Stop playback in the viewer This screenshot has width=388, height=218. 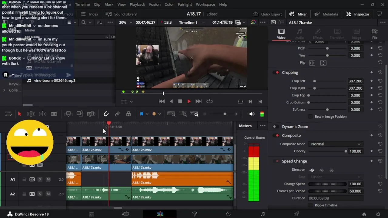point(180,101)
